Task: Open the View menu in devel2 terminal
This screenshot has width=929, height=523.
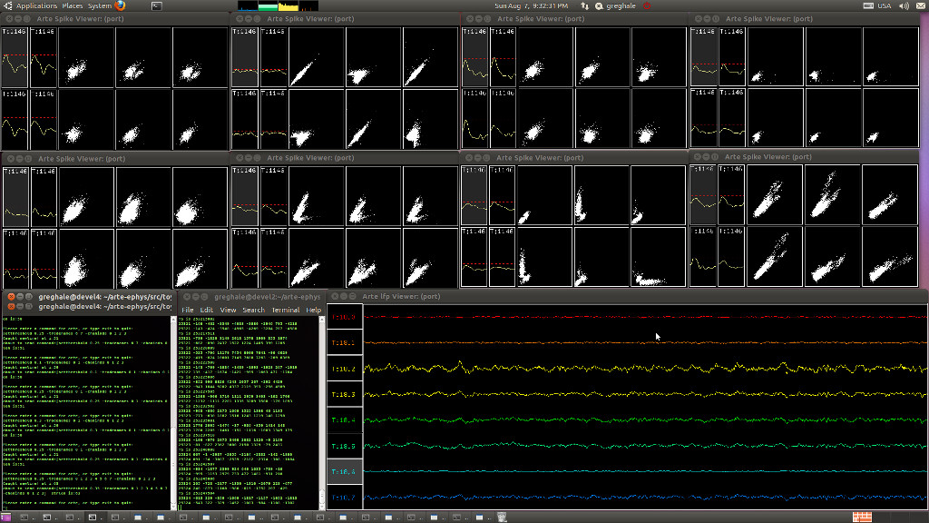Action: click(x=228, y=311)
